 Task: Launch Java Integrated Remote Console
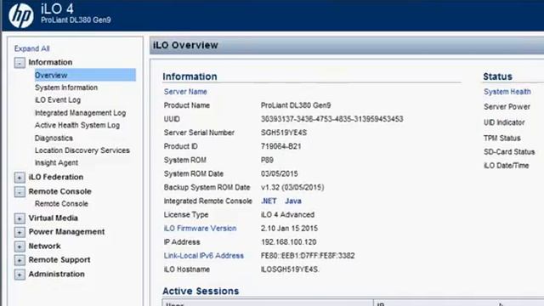click(x=293, y=201)
